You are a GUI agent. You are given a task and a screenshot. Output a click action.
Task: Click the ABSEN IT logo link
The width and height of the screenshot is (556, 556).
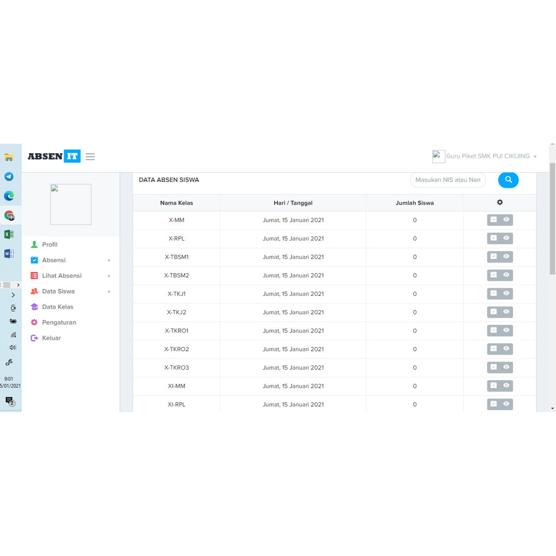[x=54, y=156]
